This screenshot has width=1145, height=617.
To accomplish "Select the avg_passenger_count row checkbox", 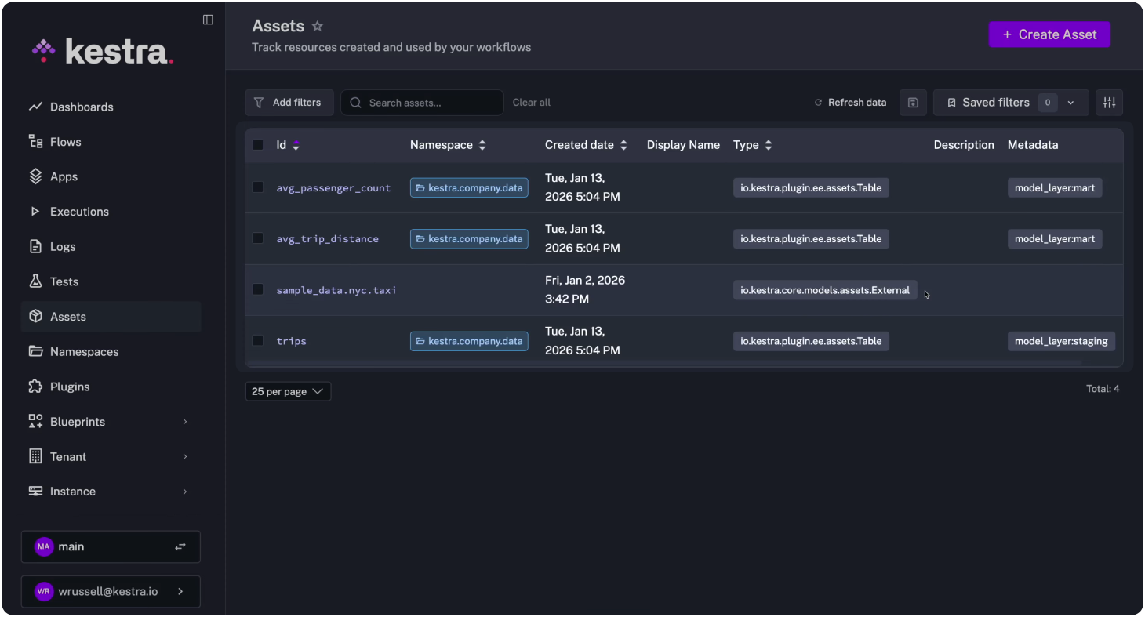I will [257, 187].
